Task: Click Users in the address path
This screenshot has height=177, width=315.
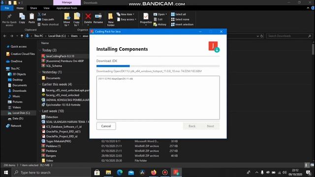Action: [x=74, y=36]
